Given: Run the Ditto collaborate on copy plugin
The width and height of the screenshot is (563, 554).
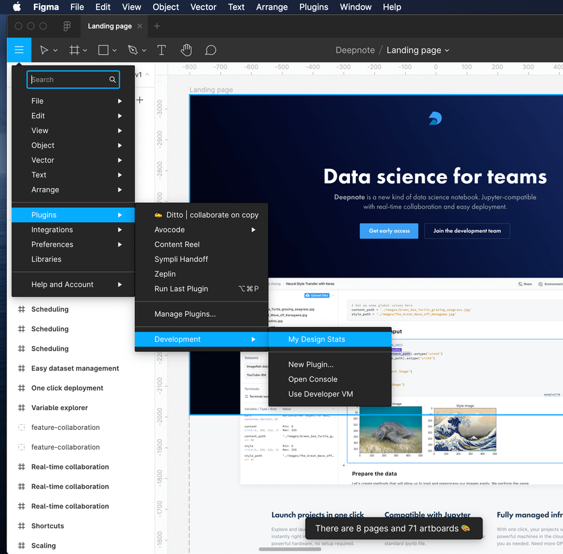Looking at the screenshot, I should [202, 215].
